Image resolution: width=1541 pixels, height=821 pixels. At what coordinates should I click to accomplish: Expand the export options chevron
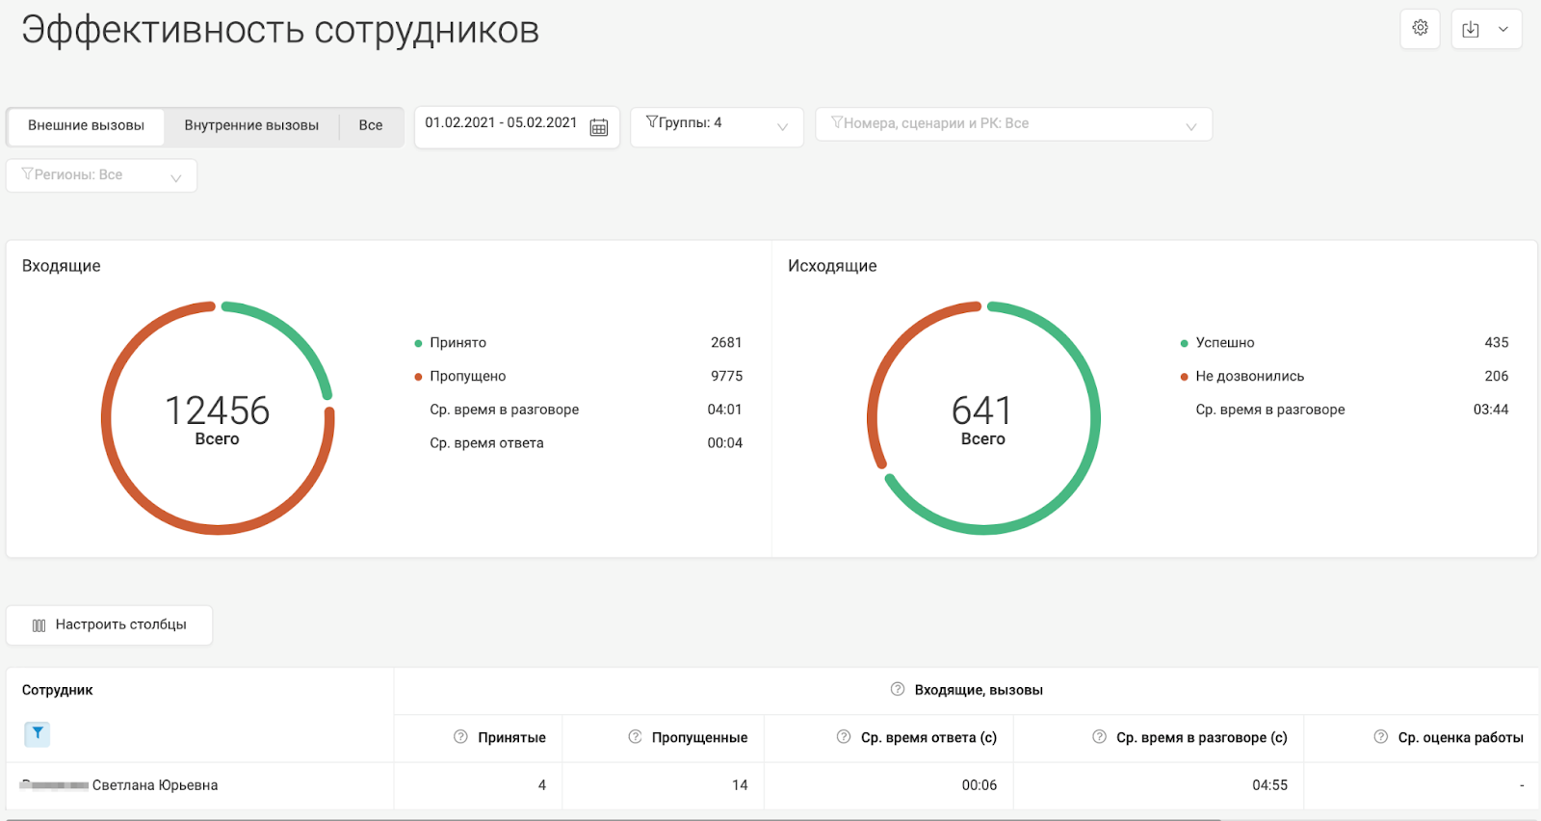click(1502, 29)
